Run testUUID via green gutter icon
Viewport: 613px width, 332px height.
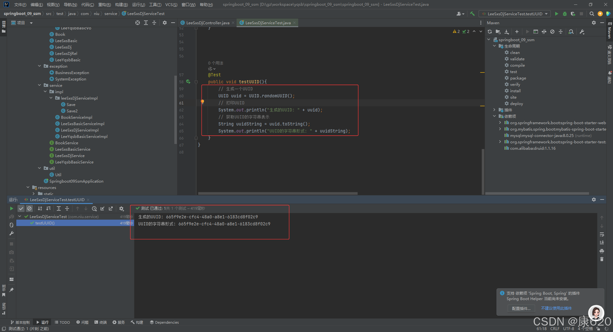pos(188,82)
